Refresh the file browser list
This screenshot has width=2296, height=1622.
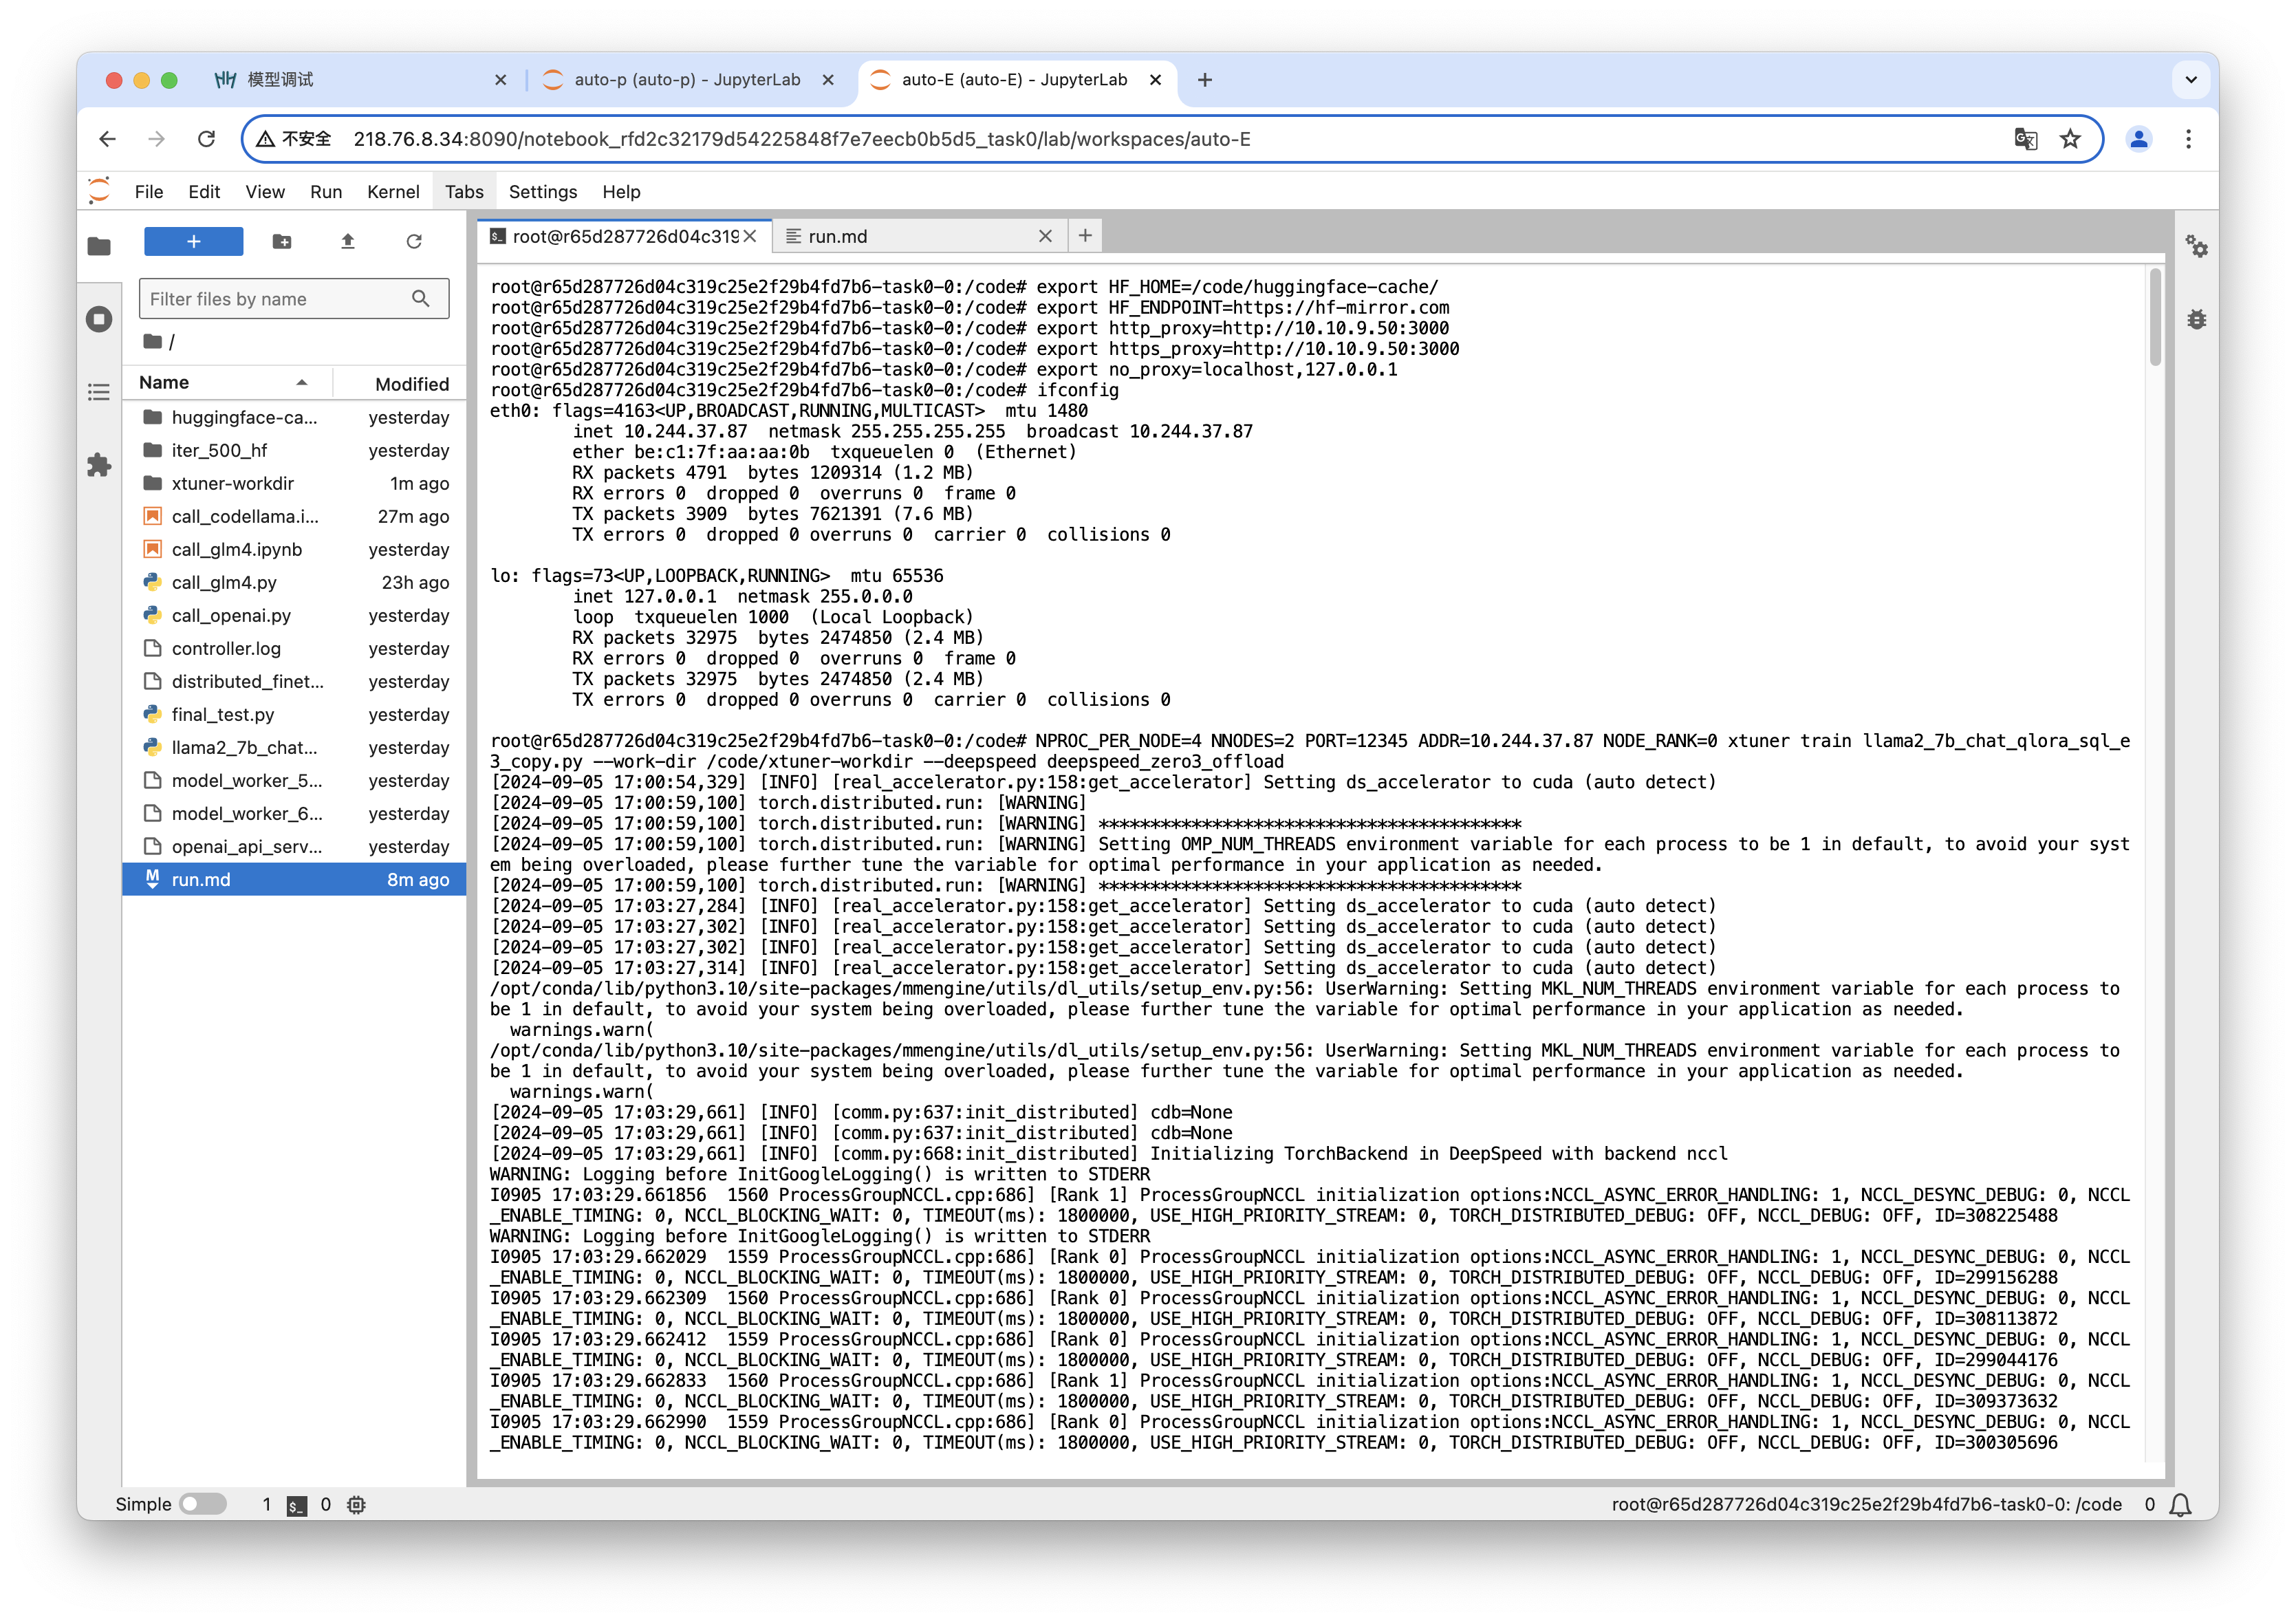click(x=414, y=241)
